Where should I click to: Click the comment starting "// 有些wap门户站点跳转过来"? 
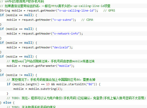click(51, 61)
